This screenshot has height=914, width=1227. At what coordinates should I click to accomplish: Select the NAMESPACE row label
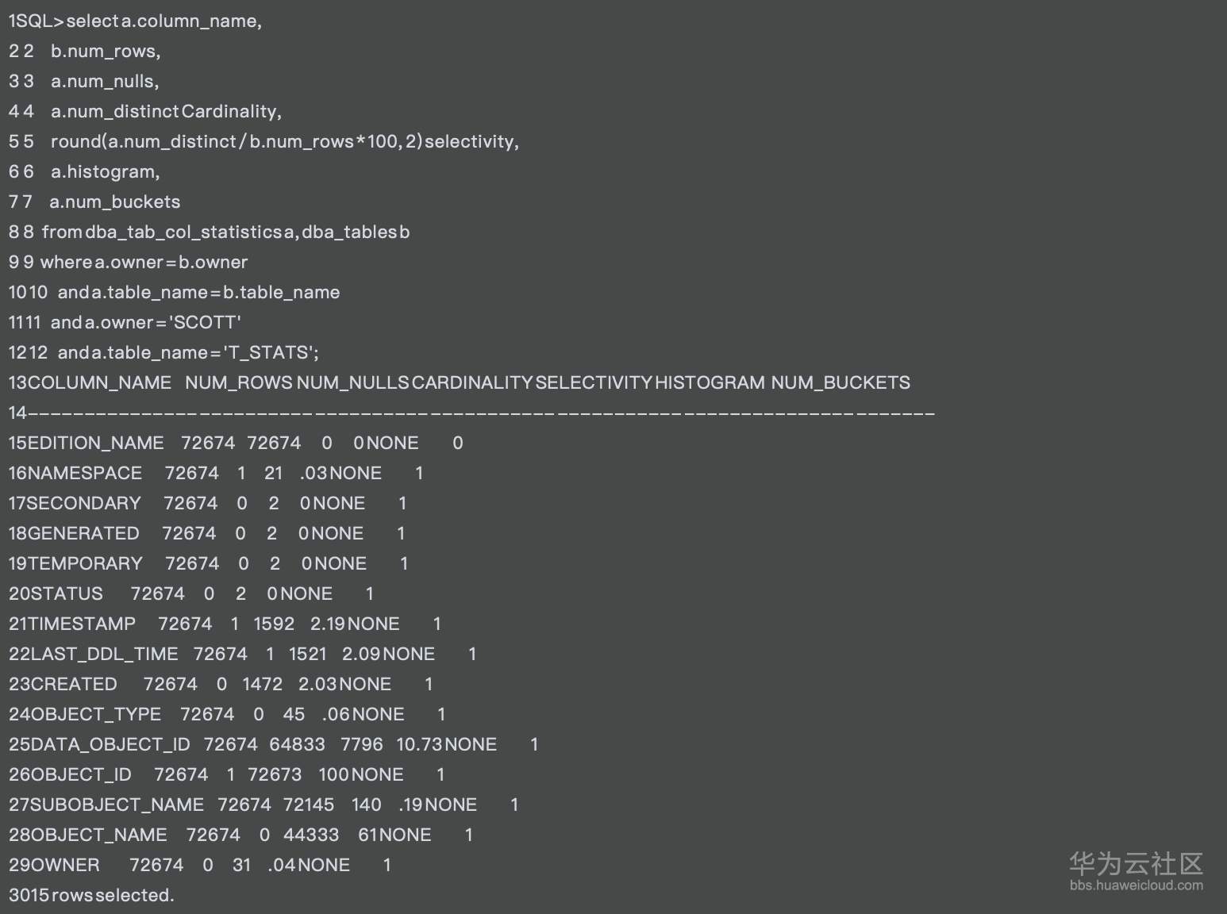click(x=84, y=474)
